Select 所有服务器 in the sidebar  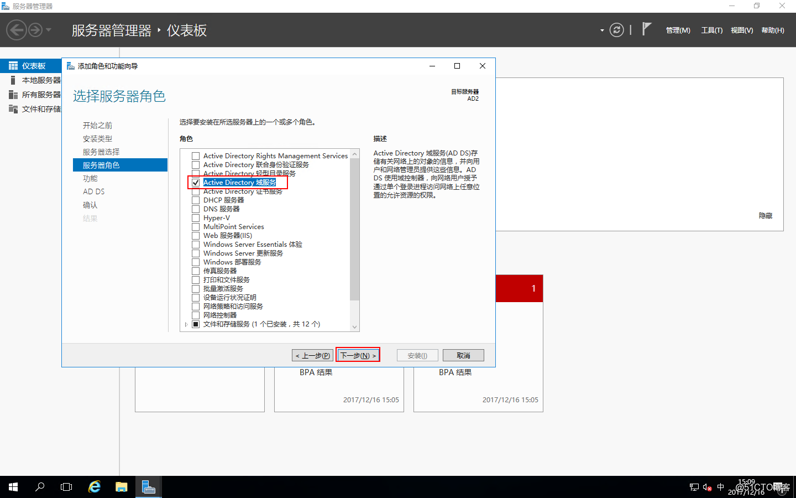coord(31,95)
